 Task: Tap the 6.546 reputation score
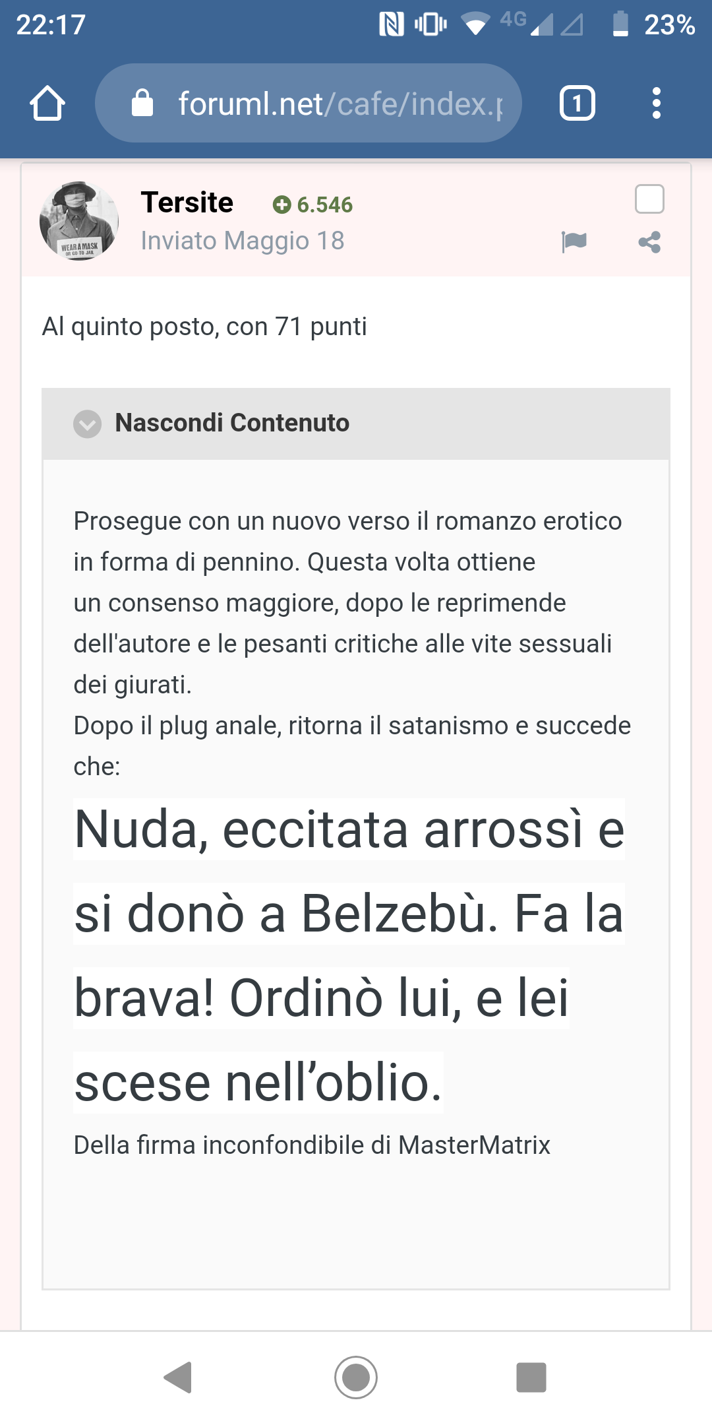[324, 205]
